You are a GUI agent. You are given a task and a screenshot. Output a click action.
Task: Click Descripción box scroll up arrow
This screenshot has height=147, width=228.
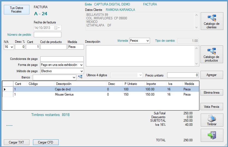pos(197,48)
